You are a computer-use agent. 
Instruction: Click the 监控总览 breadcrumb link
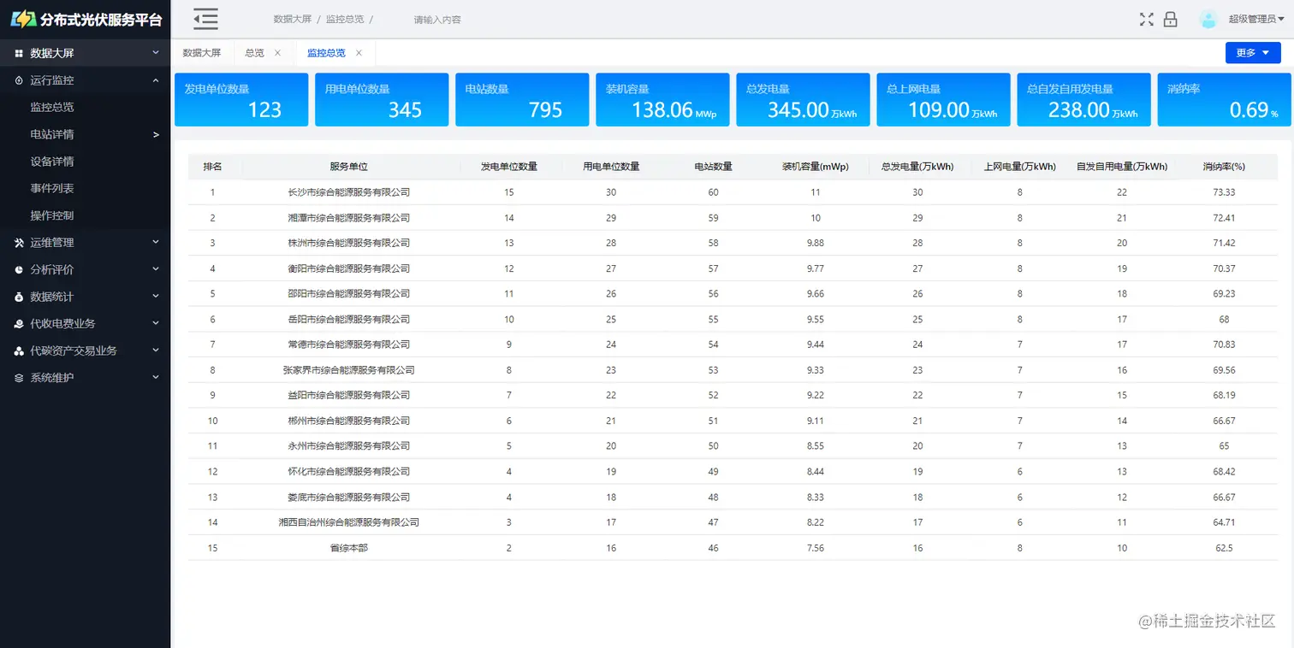point(345,19)
